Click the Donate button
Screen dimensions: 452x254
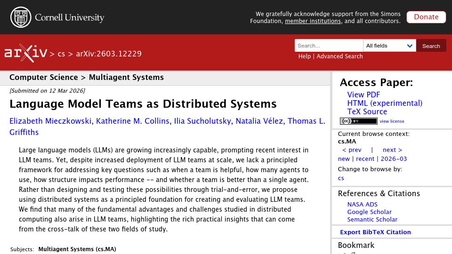[426, 17]
